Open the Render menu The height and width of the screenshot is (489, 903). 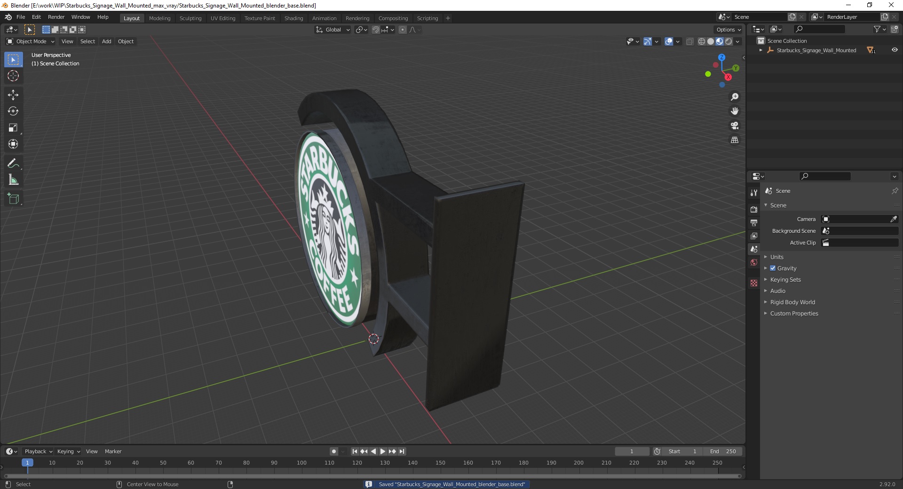pos(56,17)
